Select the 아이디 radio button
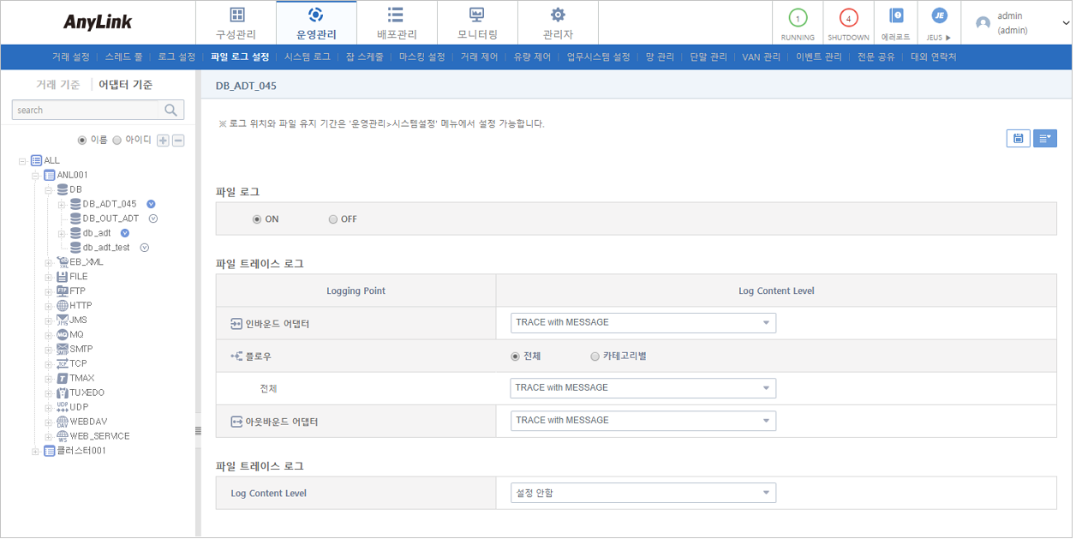Viewport: 1076px width, 539px height. coord(117,140)
